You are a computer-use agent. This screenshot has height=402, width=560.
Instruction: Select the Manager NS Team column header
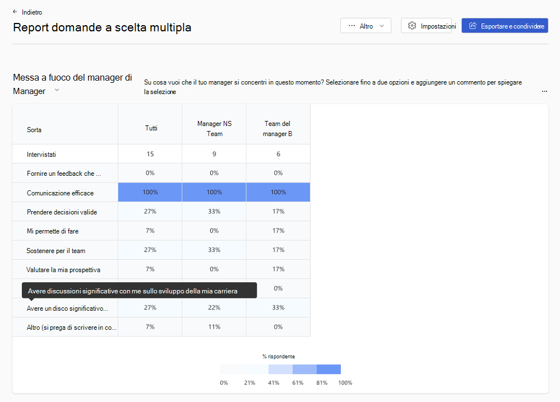click(214, 129)
